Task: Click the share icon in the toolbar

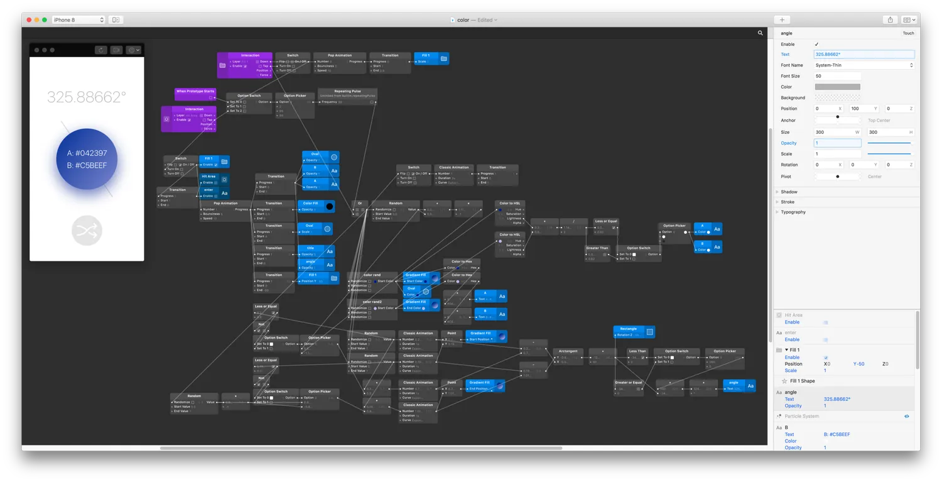Action: point(890,20)
